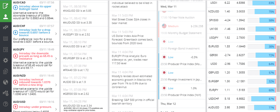Click the globe icon in sidebar
The width and height of the screenshot is (280, 112).
(6, 82)
